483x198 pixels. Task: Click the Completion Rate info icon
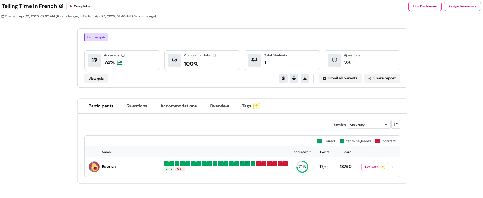(214, 55)
